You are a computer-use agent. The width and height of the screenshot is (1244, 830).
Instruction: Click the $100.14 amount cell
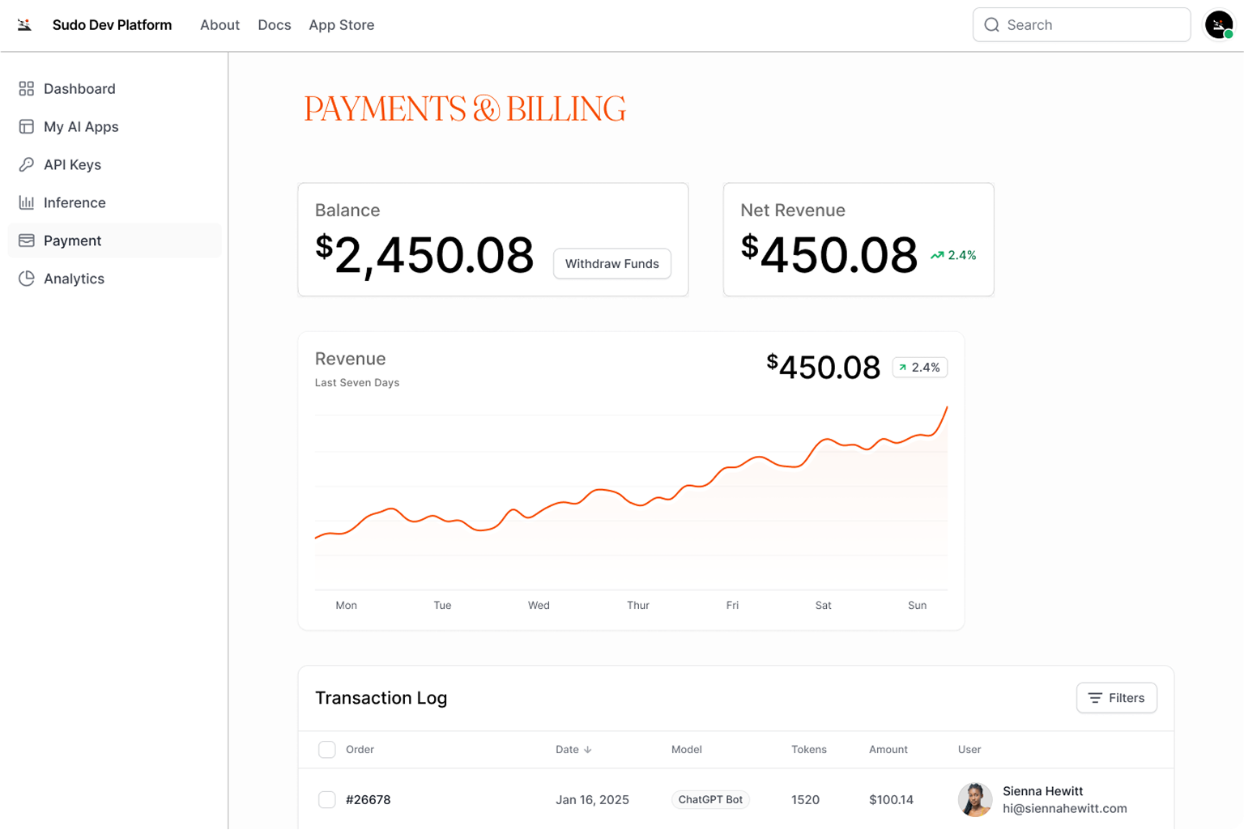891,800
